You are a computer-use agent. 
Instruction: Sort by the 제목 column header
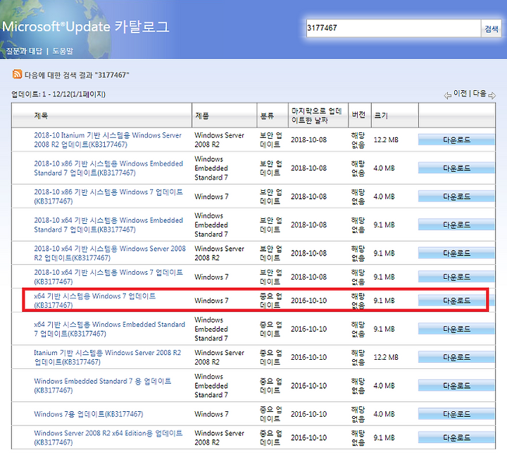41,115
